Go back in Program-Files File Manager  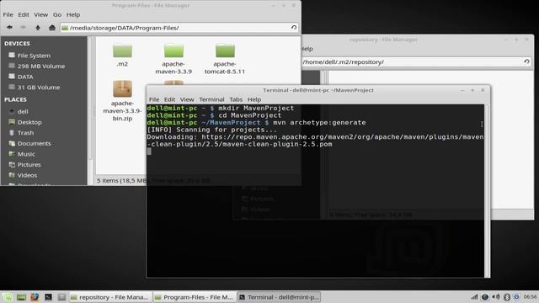coord(9,28)
